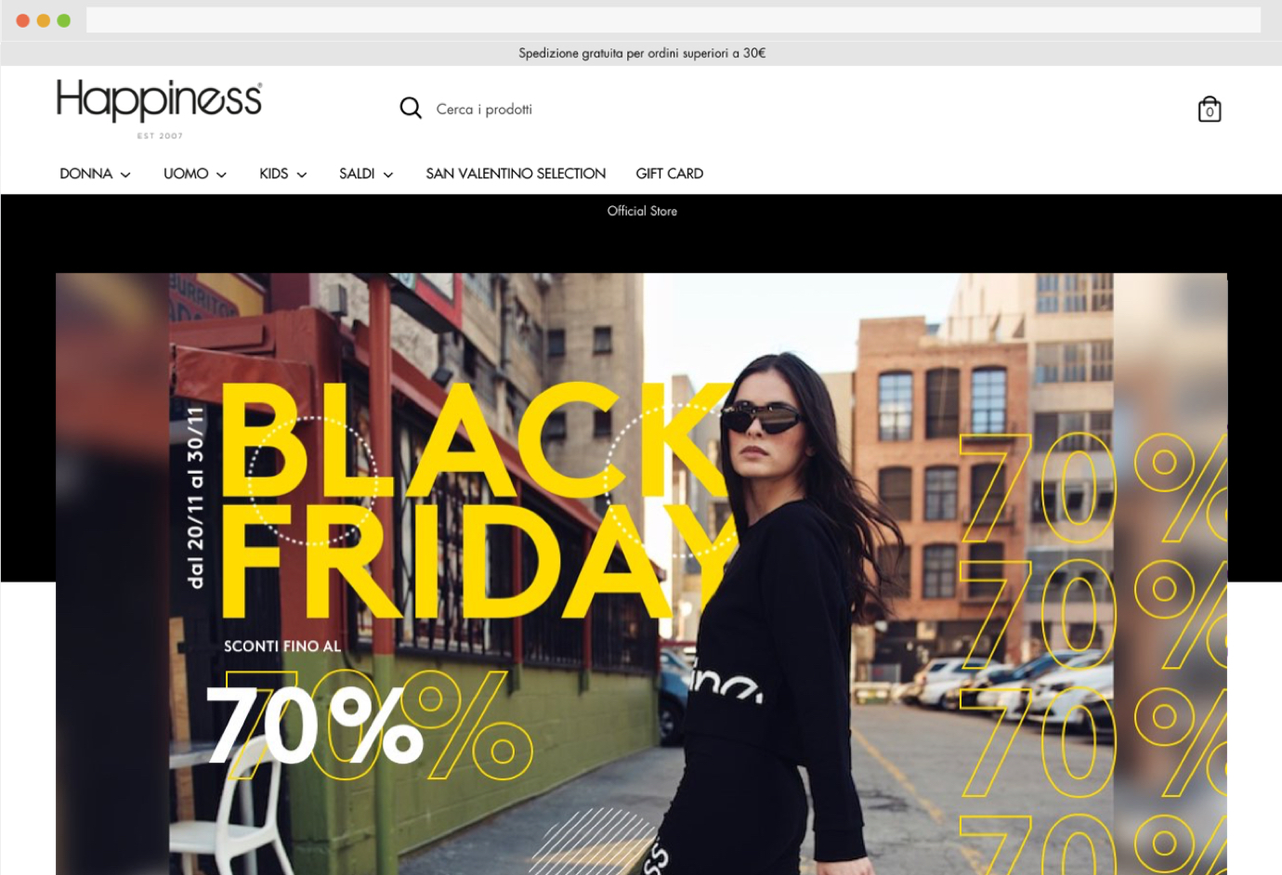Viewport: 1282px width, 875px height.
Task: Open the UOMO category
Action: [x=186, y=174]
